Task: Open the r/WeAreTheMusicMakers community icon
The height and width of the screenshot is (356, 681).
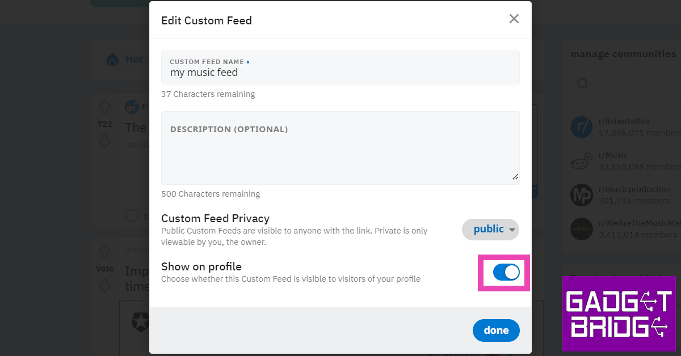Action: point(581,229)
